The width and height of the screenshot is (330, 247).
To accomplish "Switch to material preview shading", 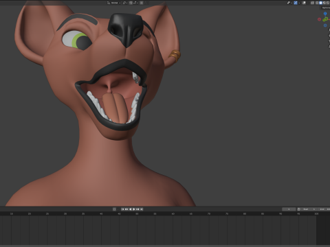I will [324, 3].
